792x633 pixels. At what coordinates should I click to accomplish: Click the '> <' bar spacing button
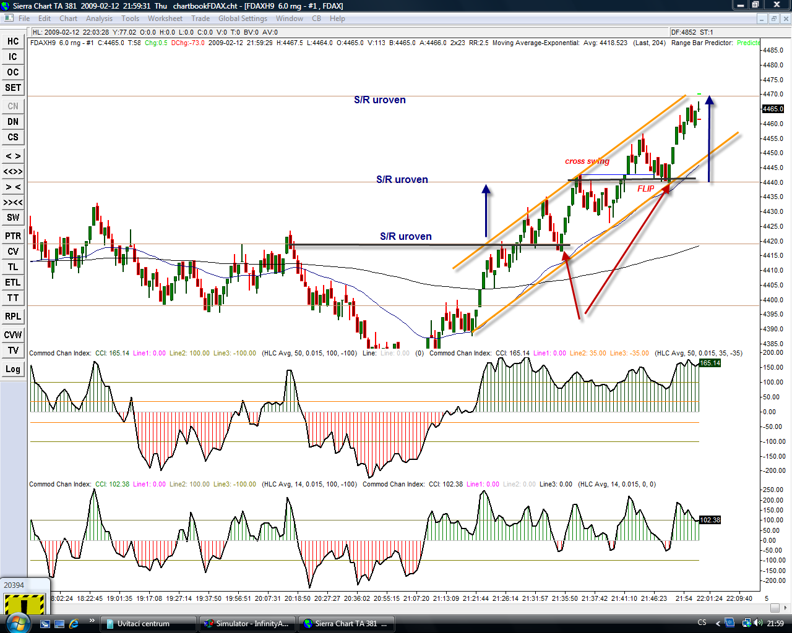13,187
